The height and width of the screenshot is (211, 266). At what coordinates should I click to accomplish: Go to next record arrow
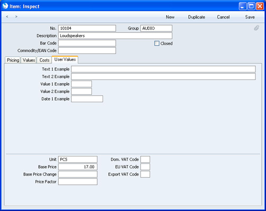[16, 16]
